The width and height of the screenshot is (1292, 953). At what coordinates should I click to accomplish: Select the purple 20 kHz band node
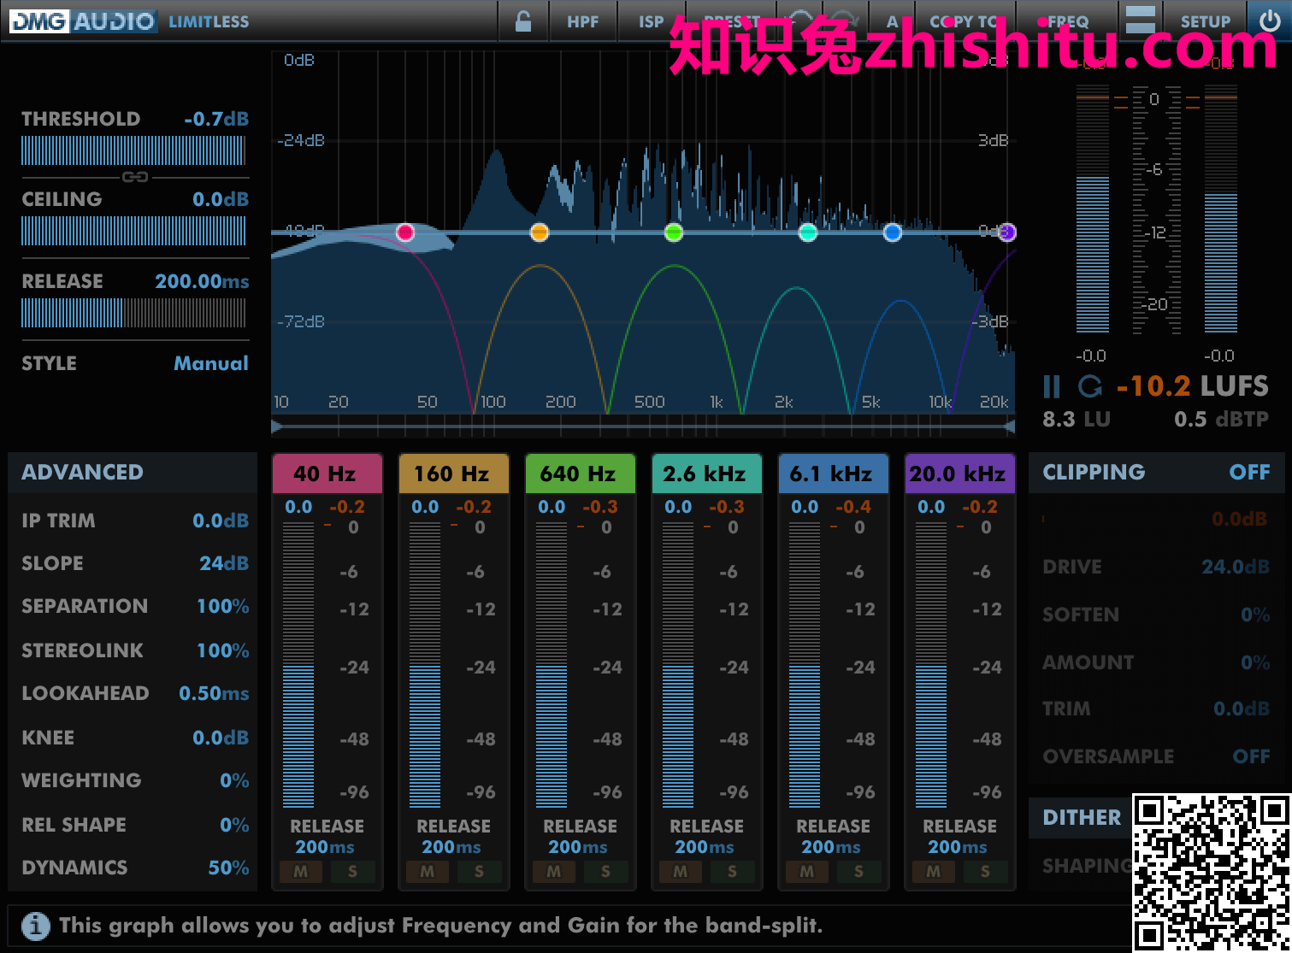click(1007, 232)
